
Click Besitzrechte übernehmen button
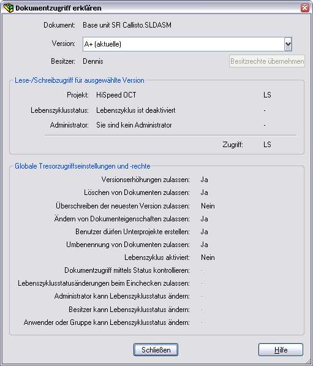[267, 61]
